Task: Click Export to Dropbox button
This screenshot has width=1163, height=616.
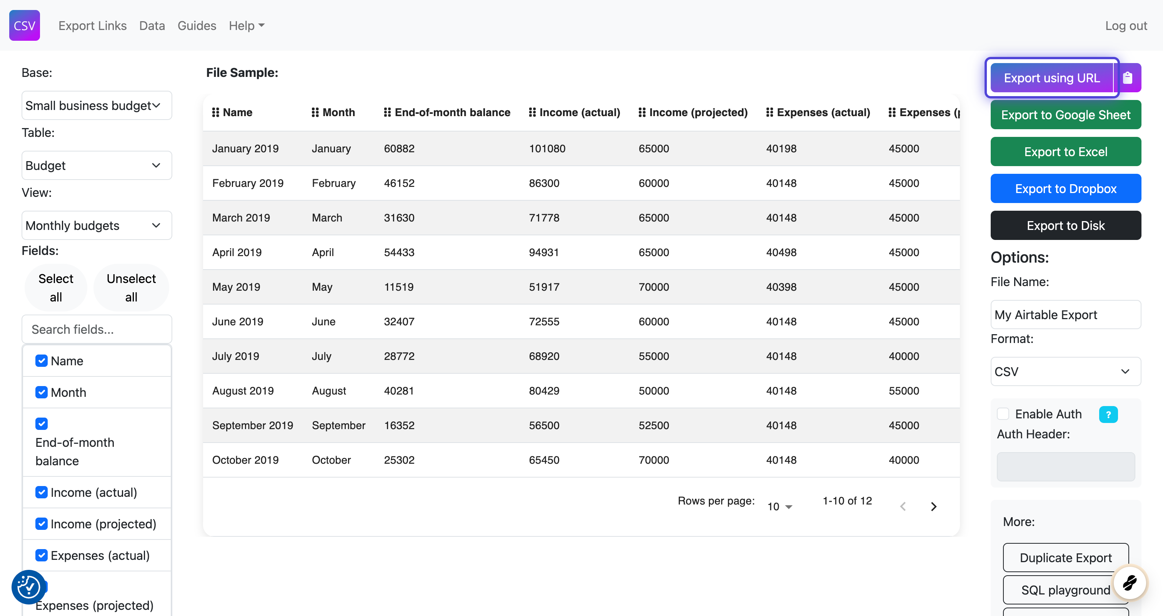Action: click(x=1065, y=189)
